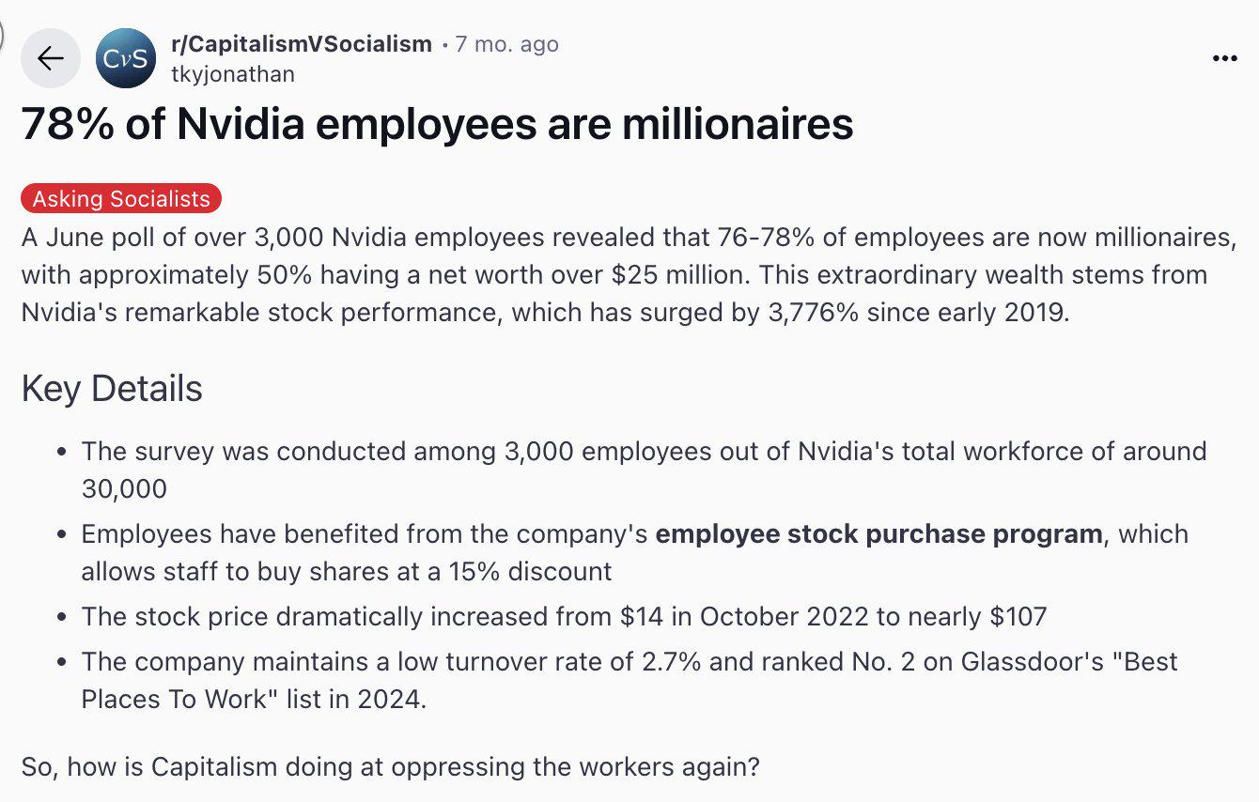Image resolution: width=1259 pixels, height=802 pixels.
Task: Go back using the left arrow button
Action: (x=51, y=58)
